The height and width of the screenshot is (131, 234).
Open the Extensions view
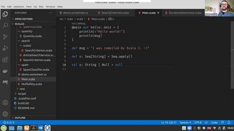[5, 60]
